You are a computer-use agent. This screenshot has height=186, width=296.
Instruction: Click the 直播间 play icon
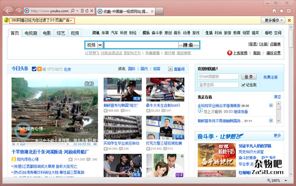point(170,69)
